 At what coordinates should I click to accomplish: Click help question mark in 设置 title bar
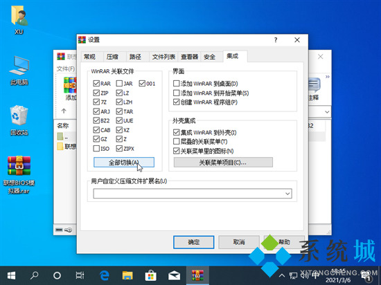[x=276, y=40]
